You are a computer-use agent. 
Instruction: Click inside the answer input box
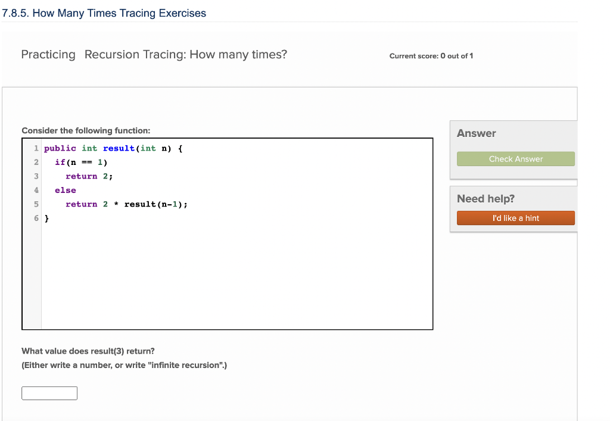point(49,393)
